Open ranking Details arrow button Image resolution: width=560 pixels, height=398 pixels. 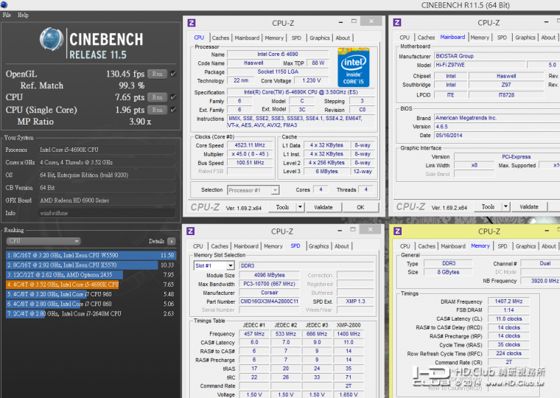tap(171, 241)
